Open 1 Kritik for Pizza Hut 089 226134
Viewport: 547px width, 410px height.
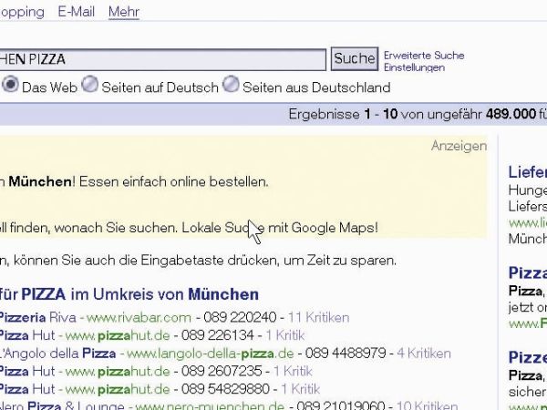(x=285, y=335)
